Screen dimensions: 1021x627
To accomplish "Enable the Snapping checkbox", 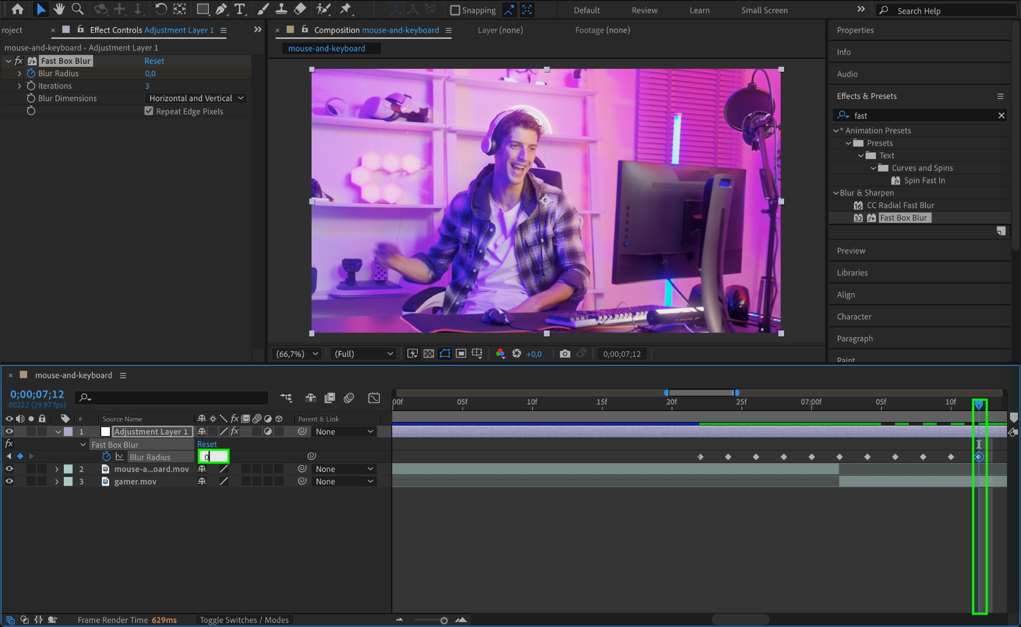I will [x=455, y=10].
